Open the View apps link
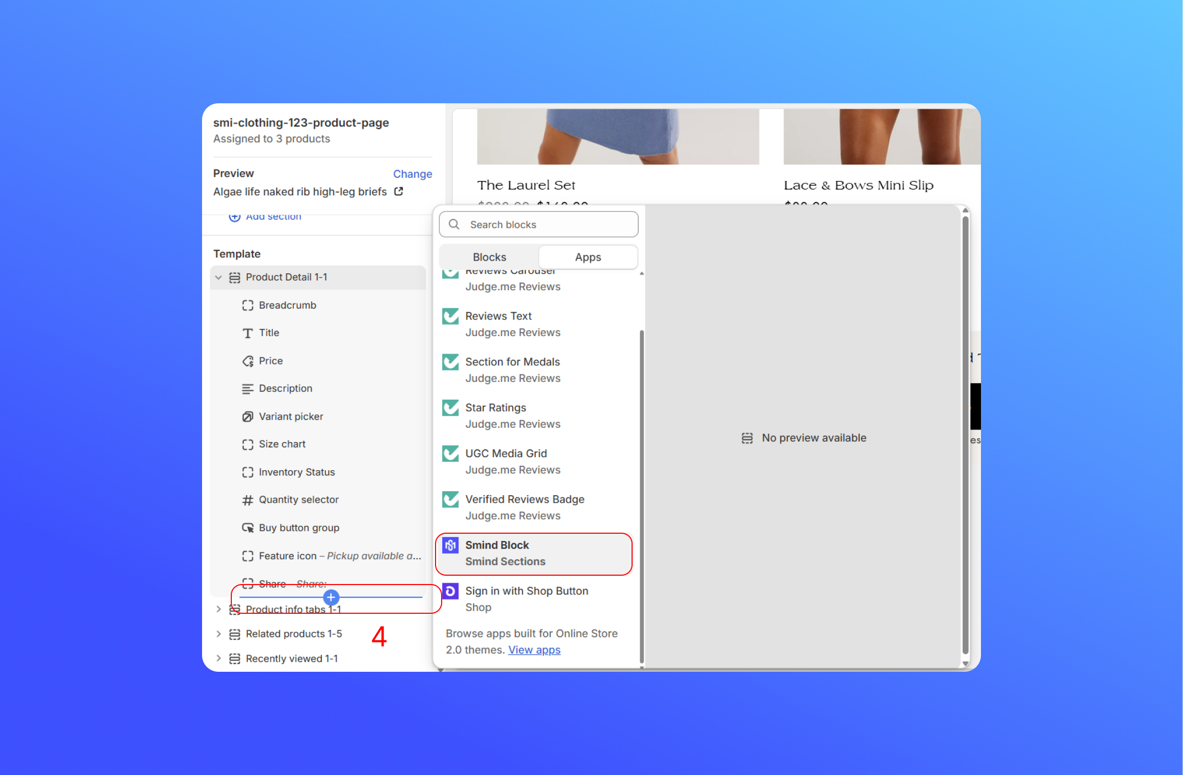The image size is (1183, 775). tap(534, 650)
